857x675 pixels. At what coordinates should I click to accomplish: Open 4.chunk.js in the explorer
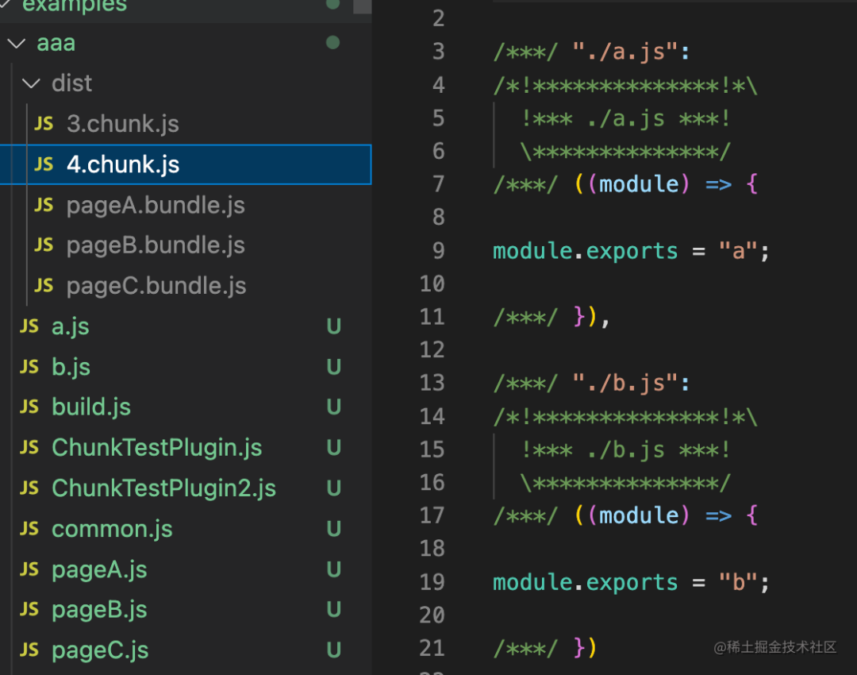tap(123, 164)
